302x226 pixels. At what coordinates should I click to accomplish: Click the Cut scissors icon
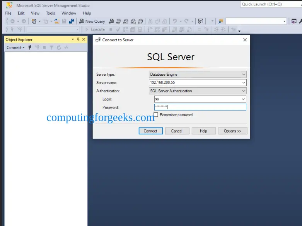pos(150,21)
